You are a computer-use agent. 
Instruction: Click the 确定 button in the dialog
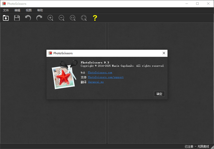pyautogui.click(x=159, y=94)
